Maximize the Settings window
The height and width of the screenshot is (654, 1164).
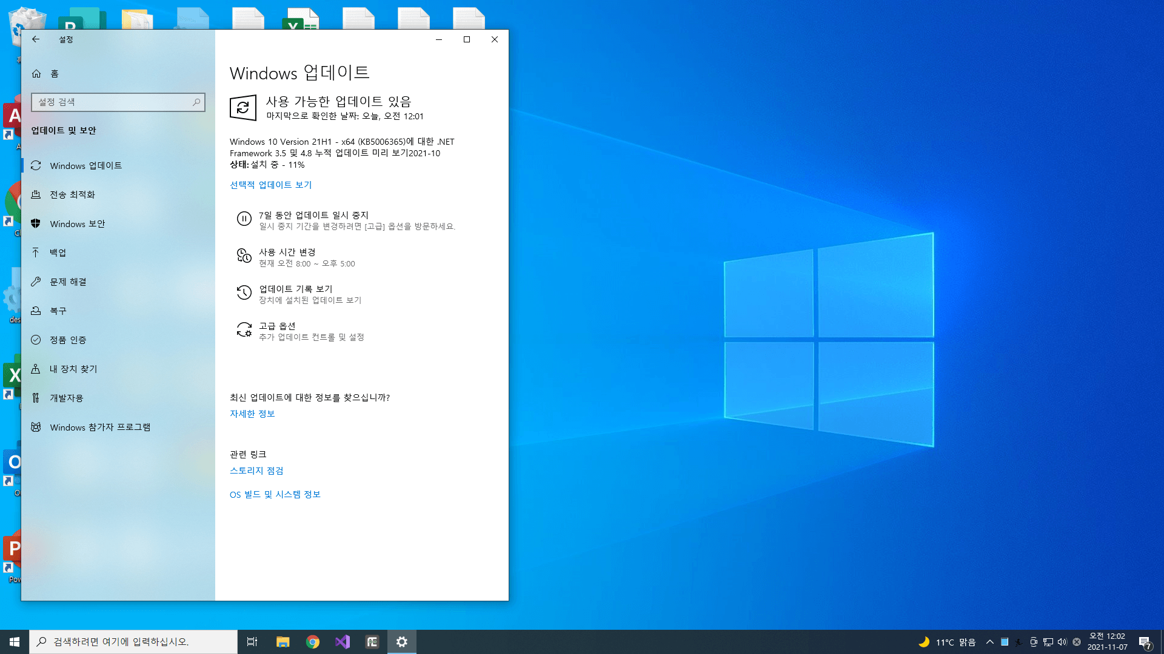pos(467,39)
